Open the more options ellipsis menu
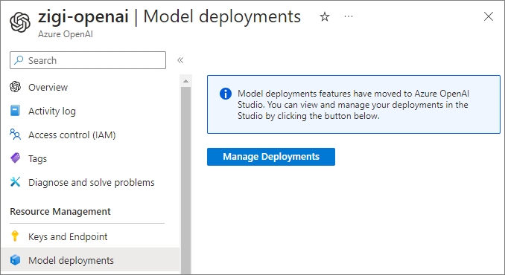 tap(349, 16)
